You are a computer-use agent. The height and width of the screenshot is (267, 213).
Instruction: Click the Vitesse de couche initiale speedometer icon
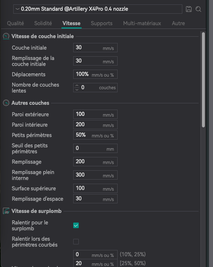pyautogui.click(x=6, y=36)
